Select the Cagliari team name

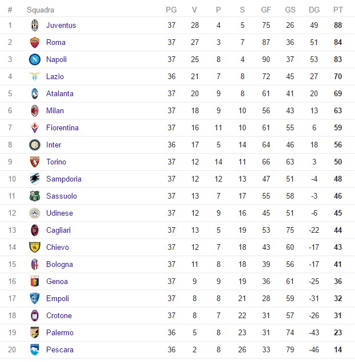point(59,230)
